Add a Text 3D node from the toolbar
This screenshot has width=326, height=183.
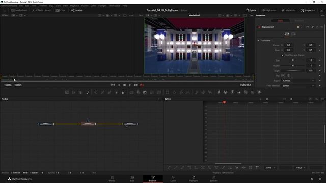[x=232, y=92]
